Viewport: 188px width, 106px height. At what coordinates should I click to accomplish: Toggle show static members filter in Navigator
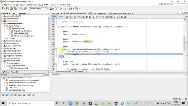(11, 95)
